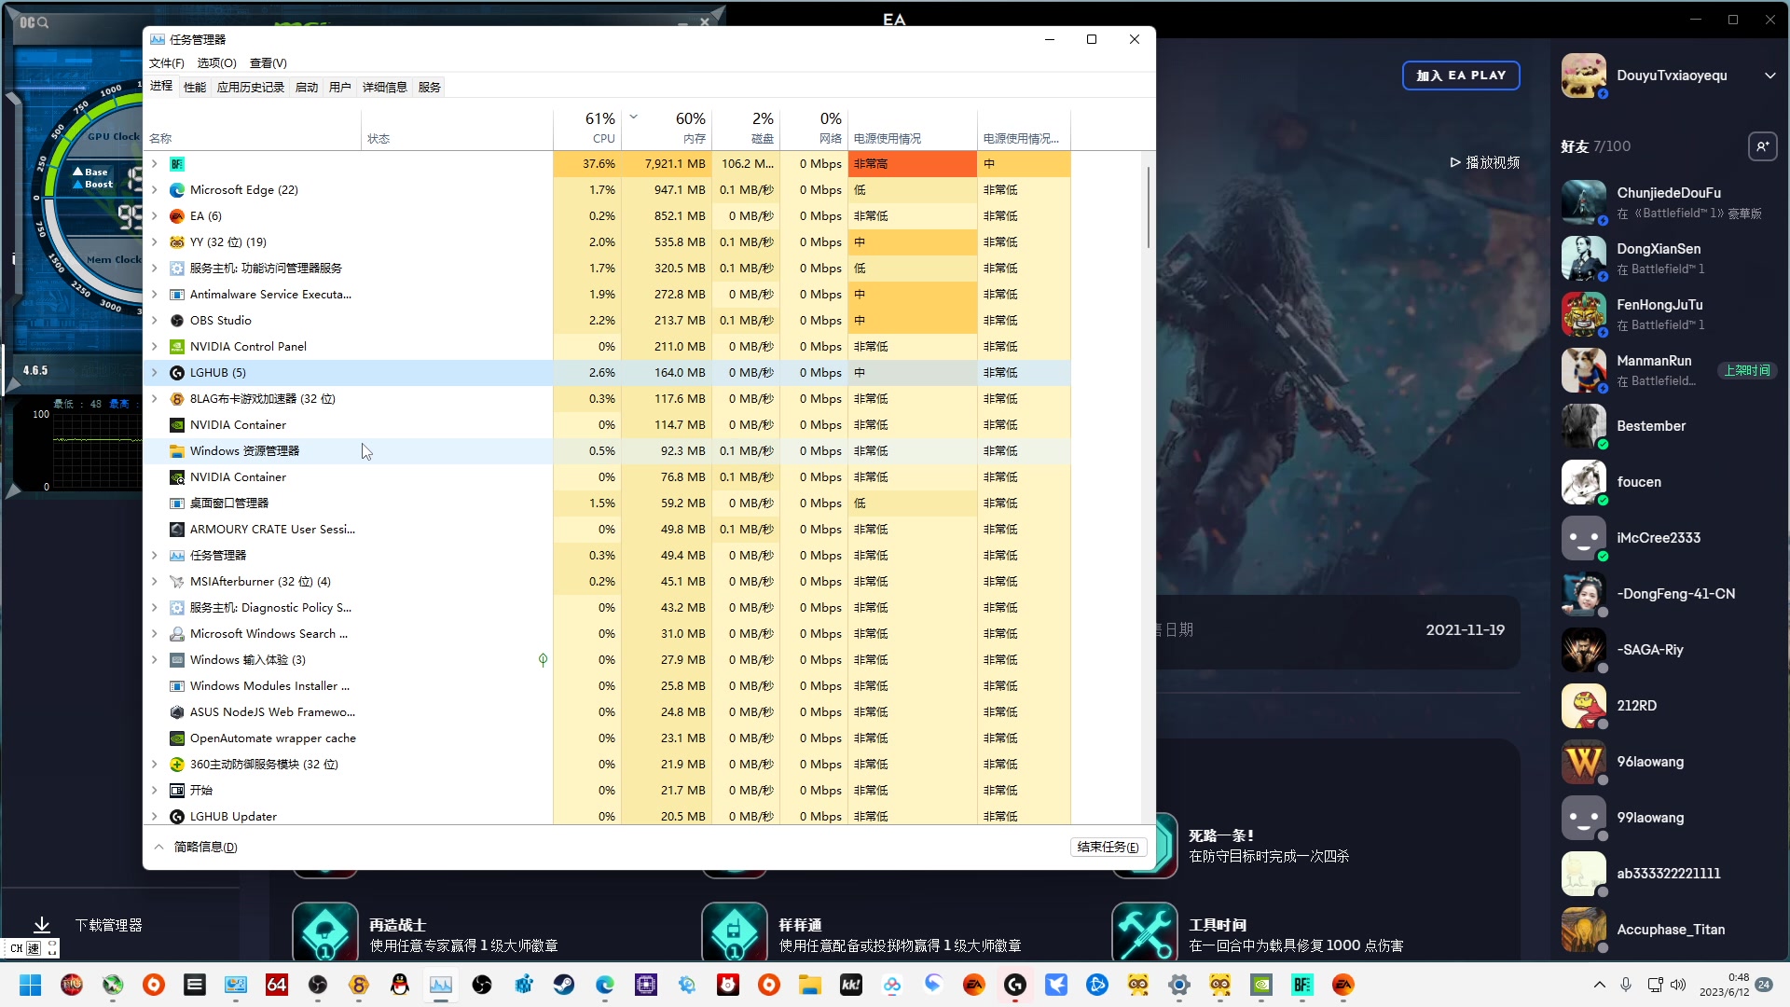Image resolution: width=1790 pixels, height=1007 pixels.
Task: Click the 播放视频 button in EA window
Action: coord(1485,162)
